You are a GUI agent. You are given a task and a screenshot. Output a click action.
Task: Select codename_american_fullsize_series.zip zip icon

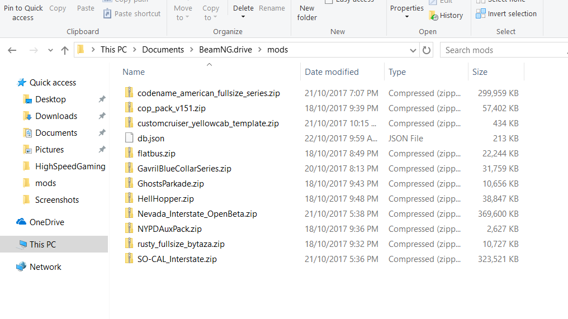coord(129,92)
